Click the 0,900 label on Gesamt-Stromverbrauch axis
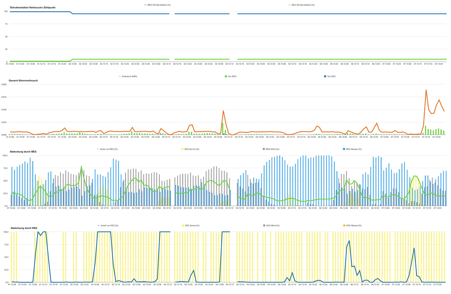The height and width of the screenshot is (294, 451). coord(4,84)
